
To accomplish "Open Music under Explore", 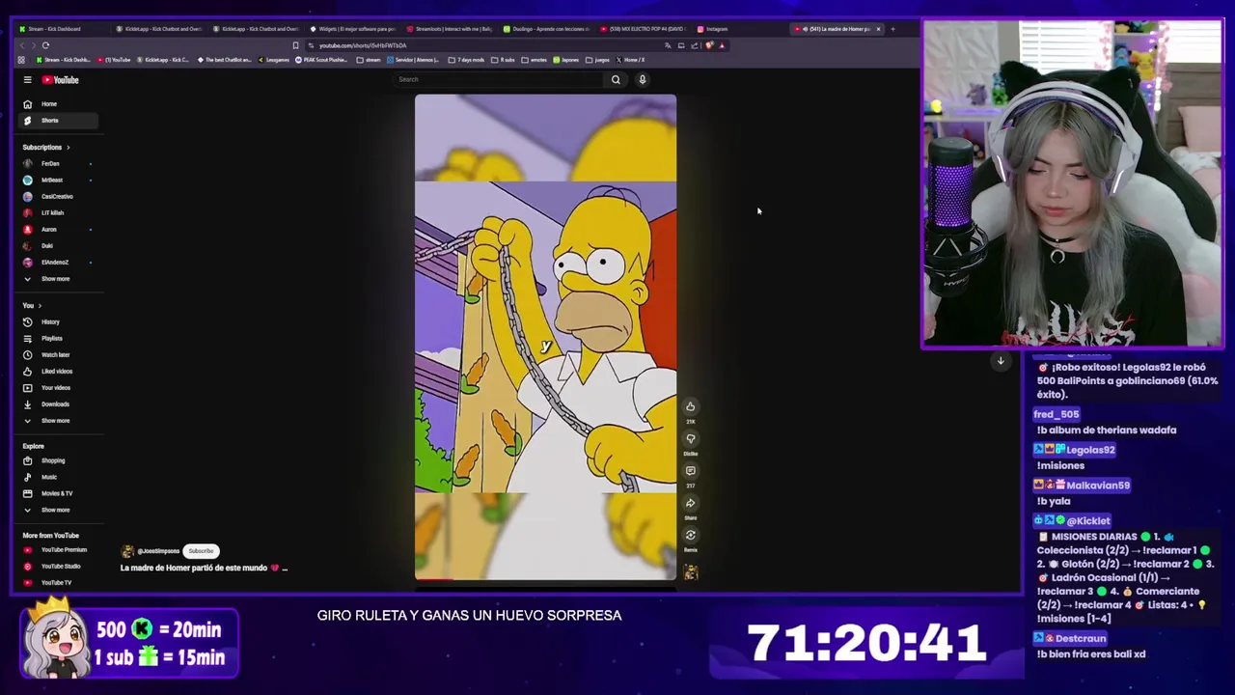I will pyautogui.click(x=58, y=477).
